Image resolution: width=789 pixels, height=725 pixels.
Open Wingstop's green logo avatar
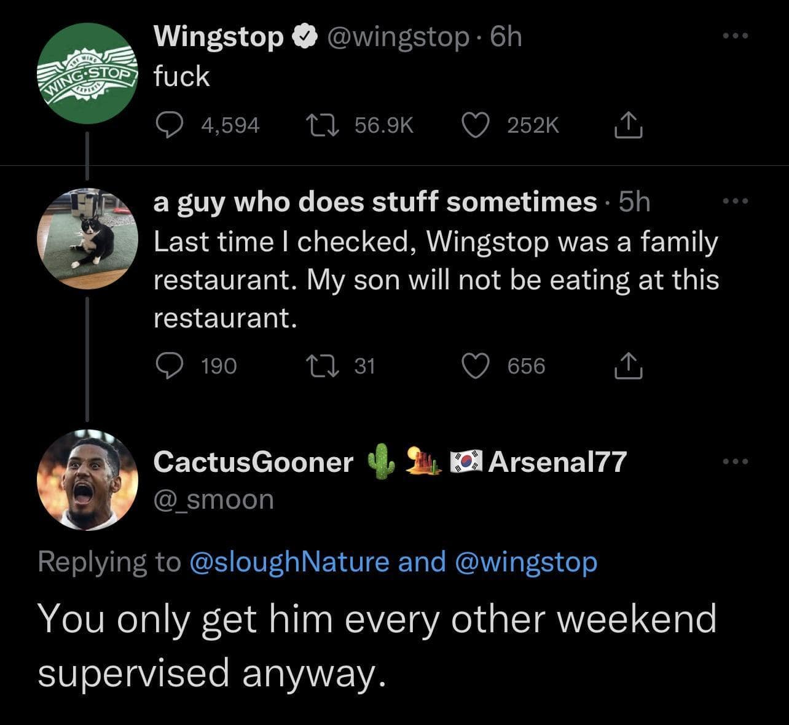click(87, 75)
